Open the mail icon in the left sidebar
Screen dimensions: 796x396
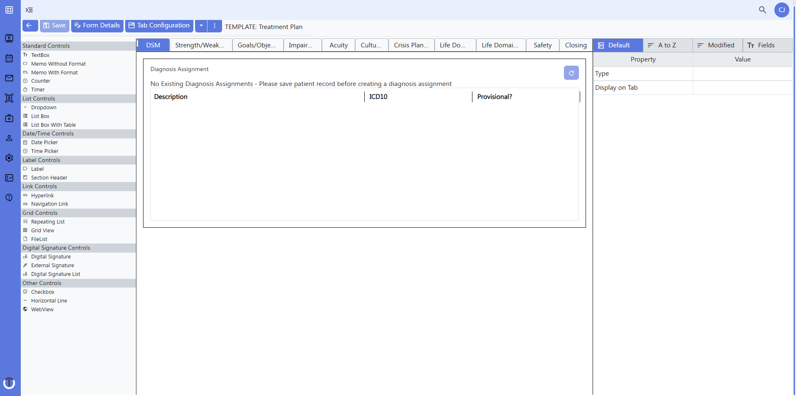9,78
